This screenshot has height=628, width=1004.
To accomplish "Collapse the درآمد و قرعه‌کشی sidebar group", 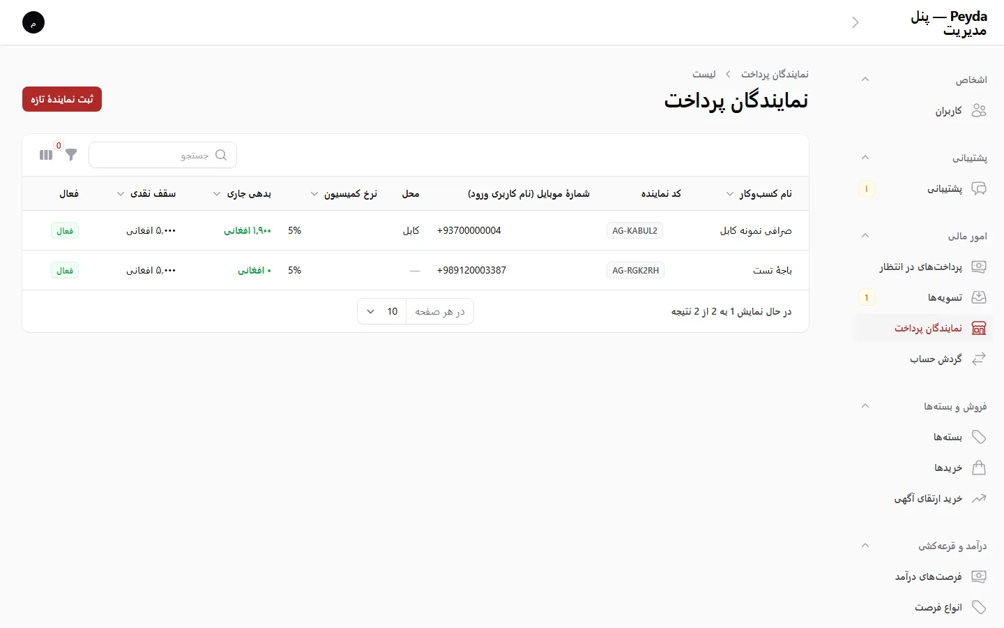I will (865, 546).
